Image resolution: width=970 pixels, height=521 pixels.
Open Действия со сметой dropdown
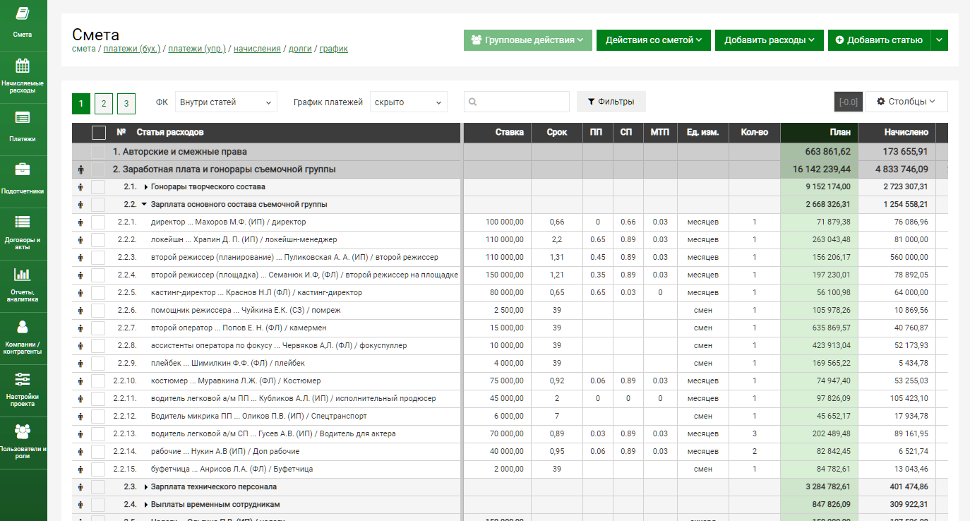click(x=653, y=40)
